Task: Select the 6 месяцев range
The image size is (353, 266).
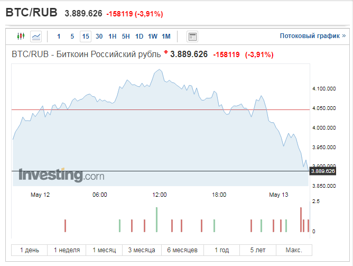Action: point(182,250)
